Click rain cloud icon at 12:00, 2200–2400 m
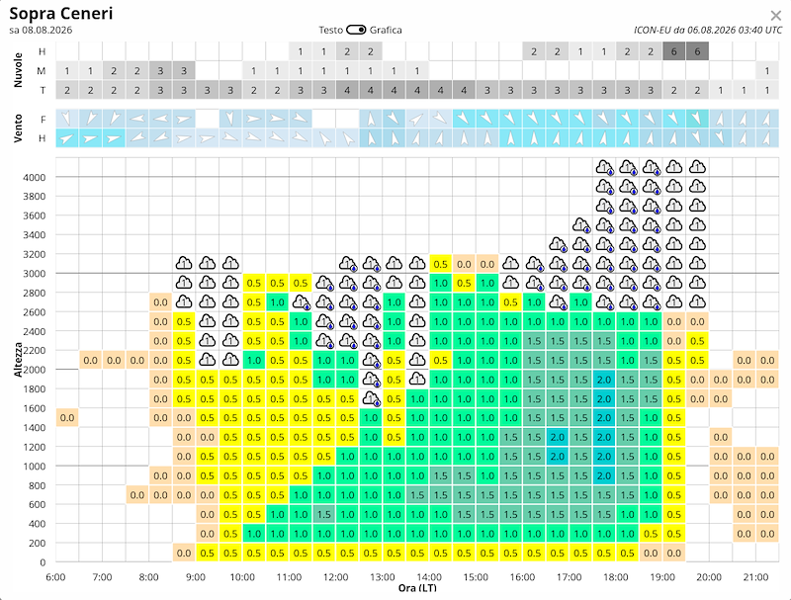The height and width of the screenshot is (600, 791). [x=347, y=341]
